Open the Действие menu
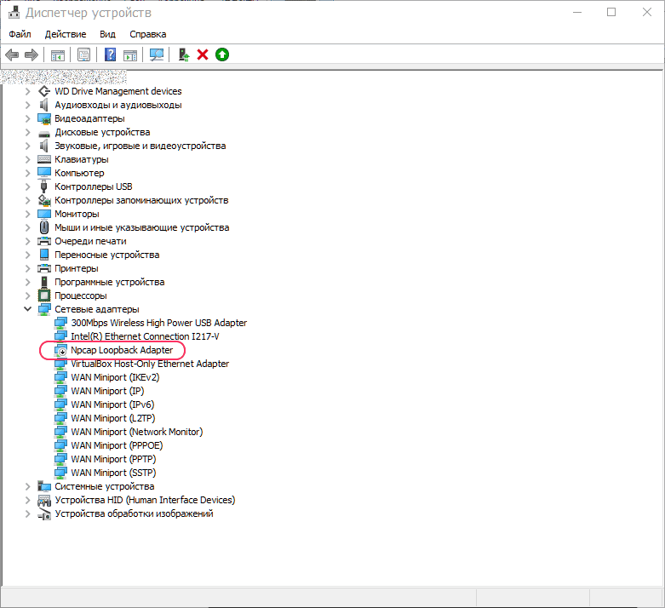This screenshot has width=665, height=608. pos(66,34)
